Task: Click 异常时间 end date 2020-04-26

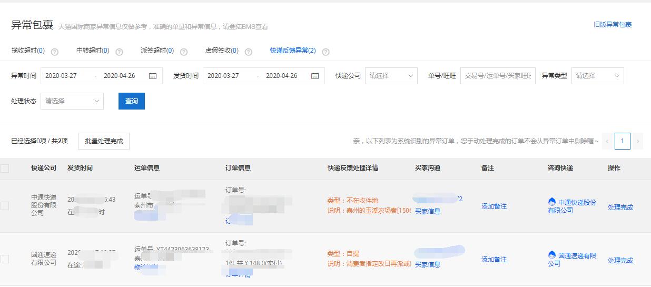Action: click(120, 76)
